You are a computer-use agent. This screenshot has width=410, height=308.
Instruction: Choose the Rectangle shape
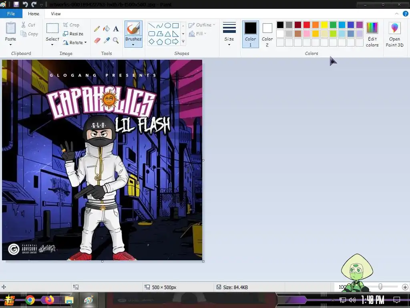(176, 25)
